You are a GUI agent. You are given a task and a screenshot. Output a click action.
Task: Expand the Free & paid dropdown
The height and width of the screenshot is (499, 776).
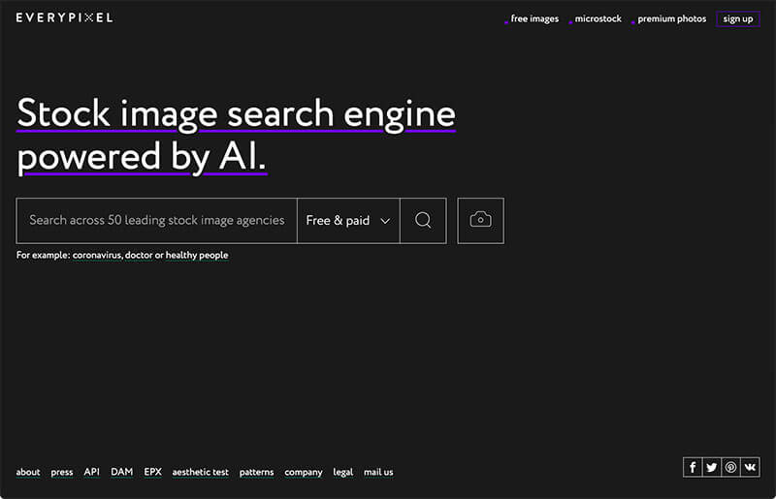tap(348, 221)
